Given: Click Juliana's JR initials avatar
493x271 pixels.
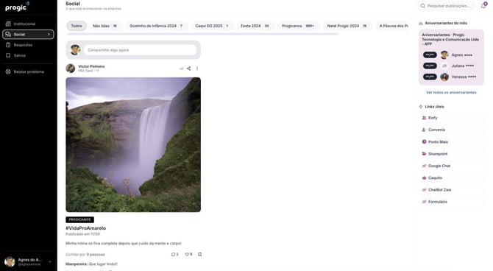Looking at the screenshot, I should point(444,66).
